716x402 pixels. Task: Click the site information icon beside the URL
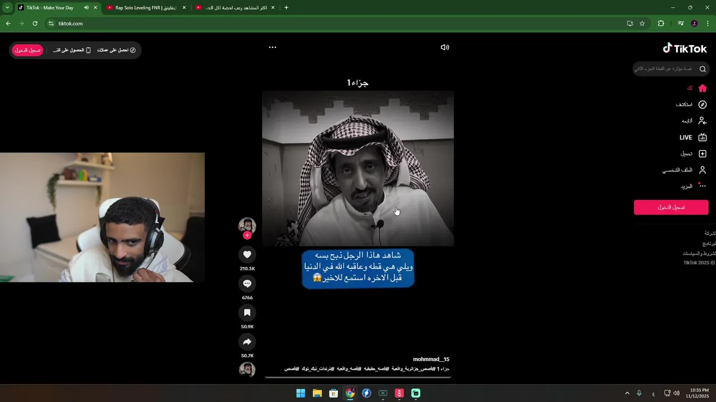tap(51, 23)
